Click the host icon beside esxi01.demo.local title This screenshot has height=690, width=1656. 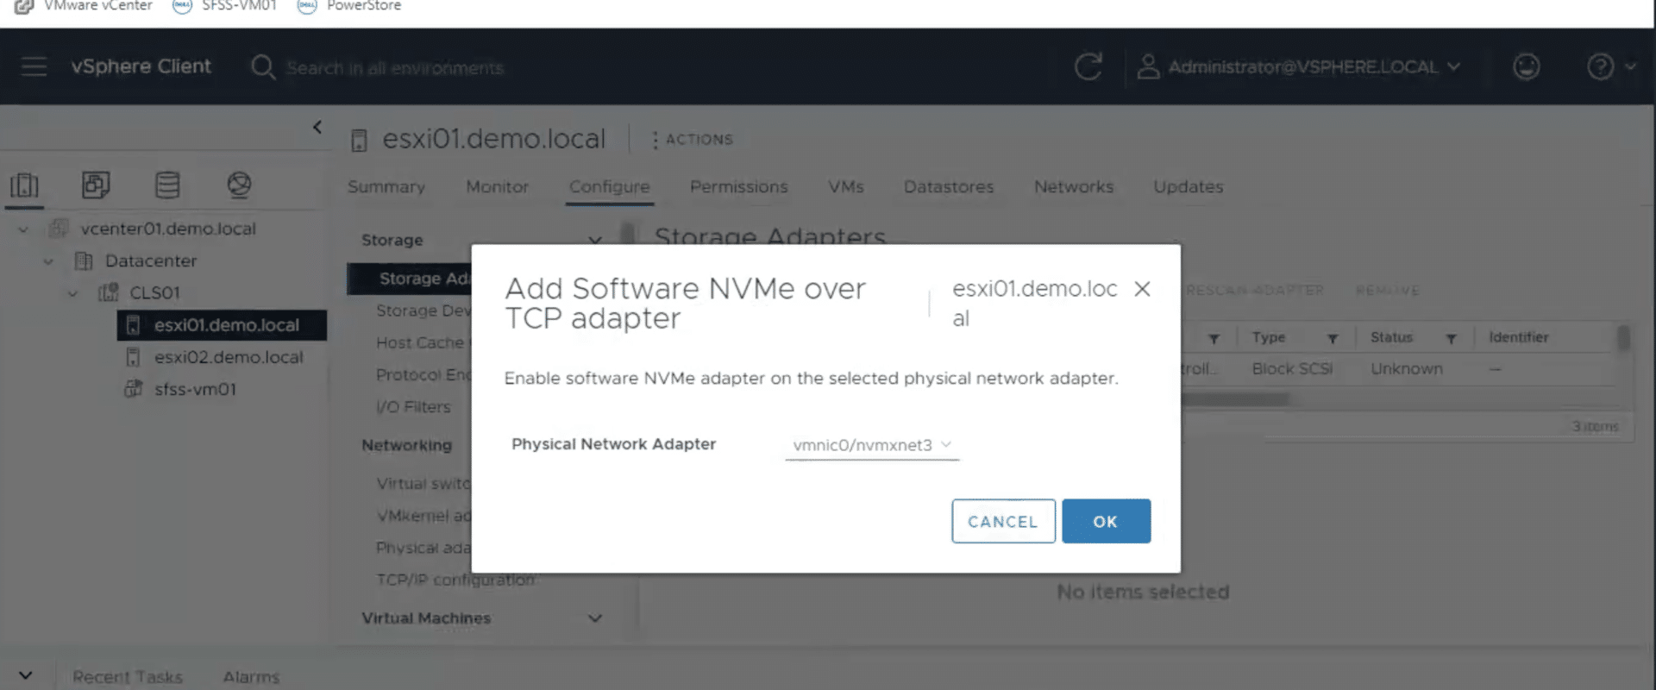pos(359,140)
